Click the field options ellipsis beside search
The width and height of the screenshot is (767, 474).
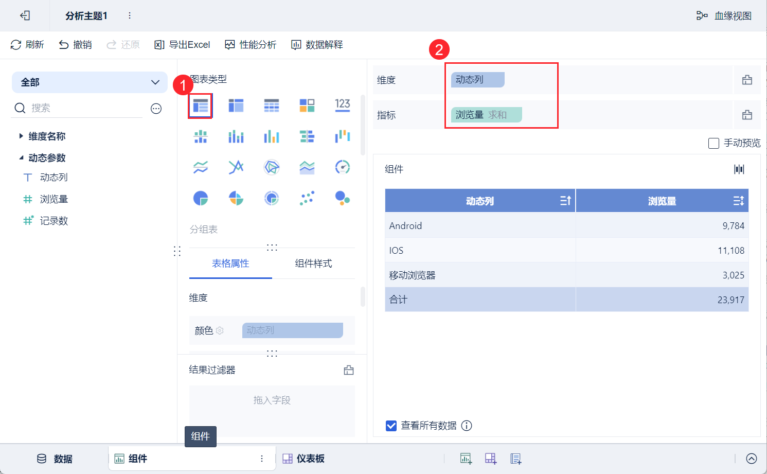(156, 108)
